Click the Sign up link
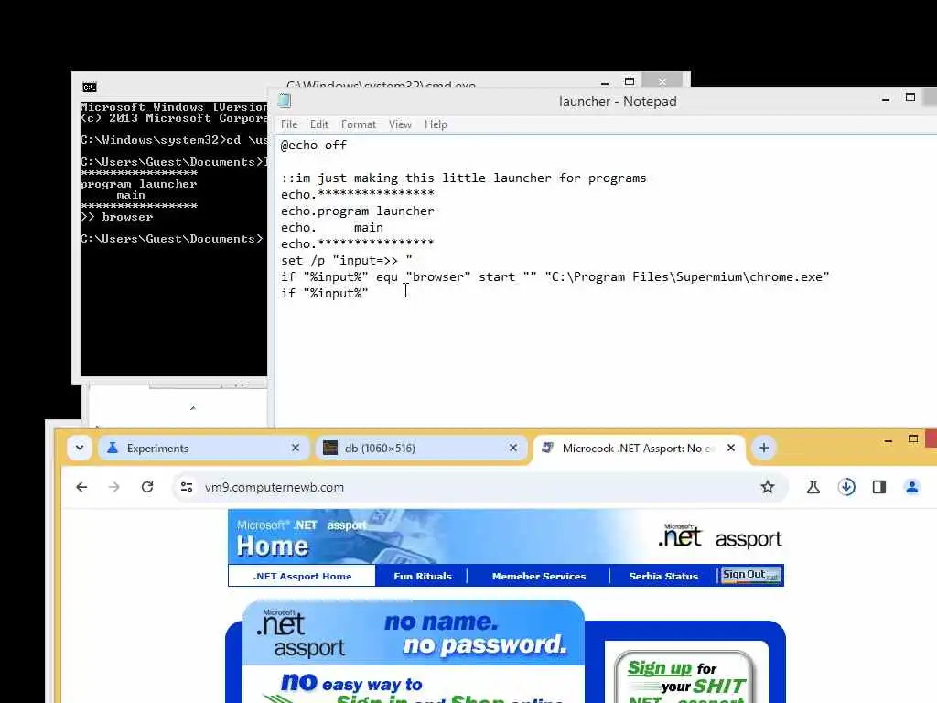Screen dimensions: 937x703 659,667
